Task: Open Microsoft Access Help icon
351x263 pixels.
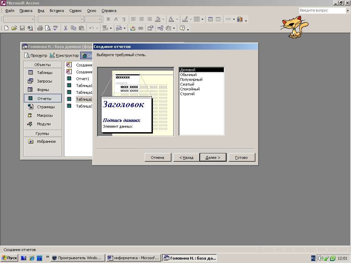Action: (182, 28)
